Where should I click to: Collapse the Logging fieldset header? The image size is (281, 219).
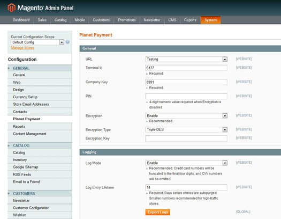[180, 152]
